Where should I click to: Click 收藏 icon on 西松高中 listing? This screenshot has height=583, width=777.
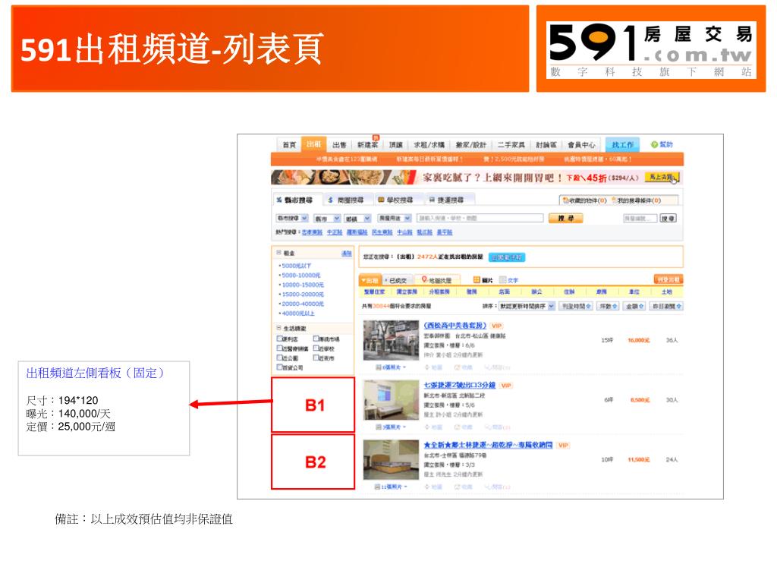click(x=457, y=367)
